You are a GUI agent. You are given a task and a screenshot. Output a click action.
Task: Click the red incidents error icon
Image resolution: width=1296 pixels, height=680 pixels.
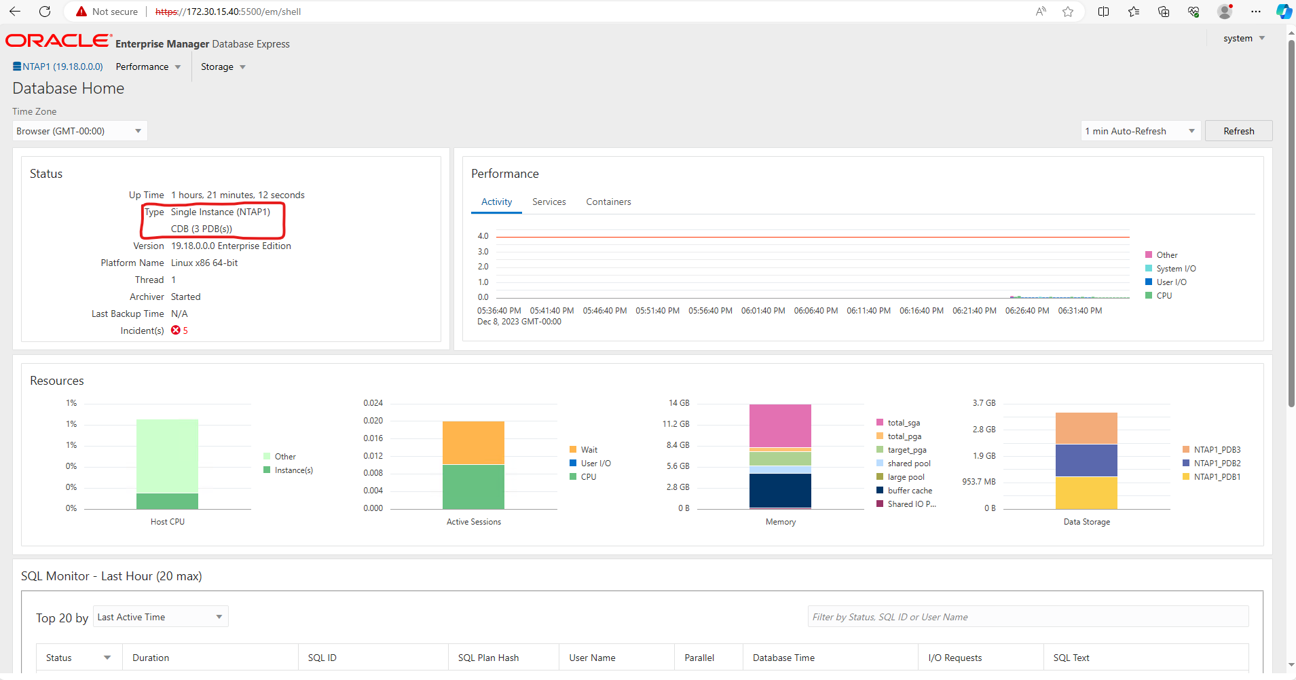(176, 330)
